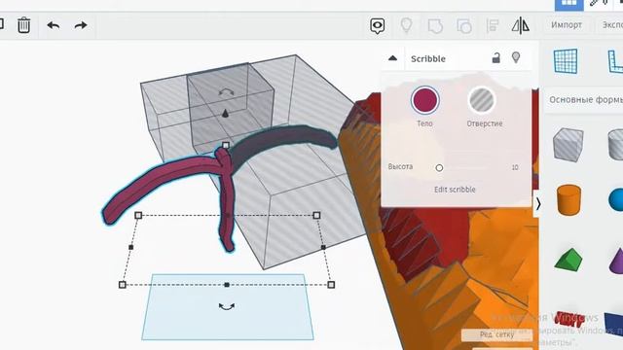Image resolution: width=623 pixels, height=350 pixels.
Task: Select the Ruler tool
Action: point(615,61)
